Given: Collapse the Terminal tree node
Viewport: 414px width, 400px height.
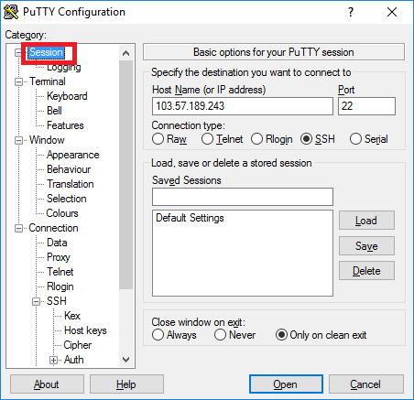Looking at the screenshot, I should tap(18, 81).
